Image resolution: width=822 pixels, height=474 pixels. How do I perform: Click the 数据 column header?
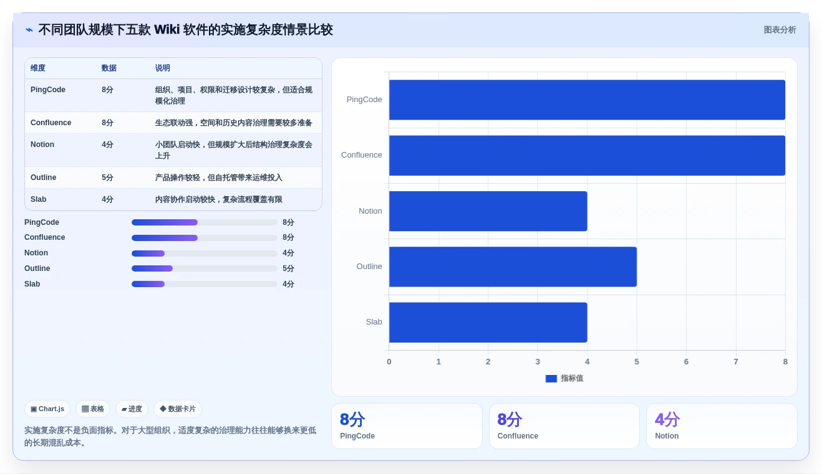109,69
